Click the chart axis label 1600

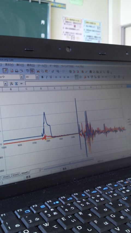click(x=19, y=145)
